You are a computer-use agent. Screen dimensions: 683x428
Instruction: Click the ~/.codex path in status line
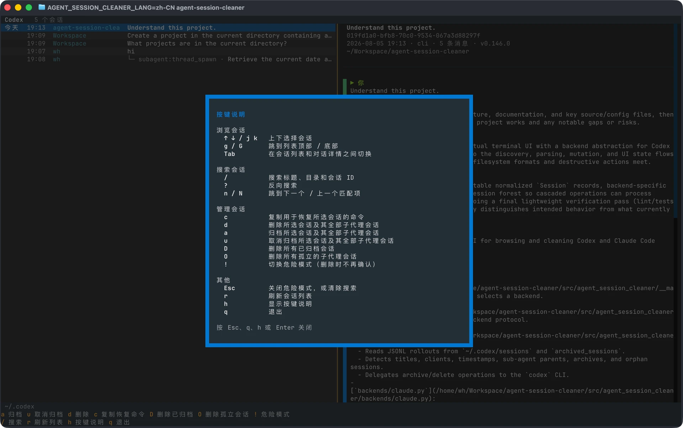pyautogui.click(x=19, y=406)
